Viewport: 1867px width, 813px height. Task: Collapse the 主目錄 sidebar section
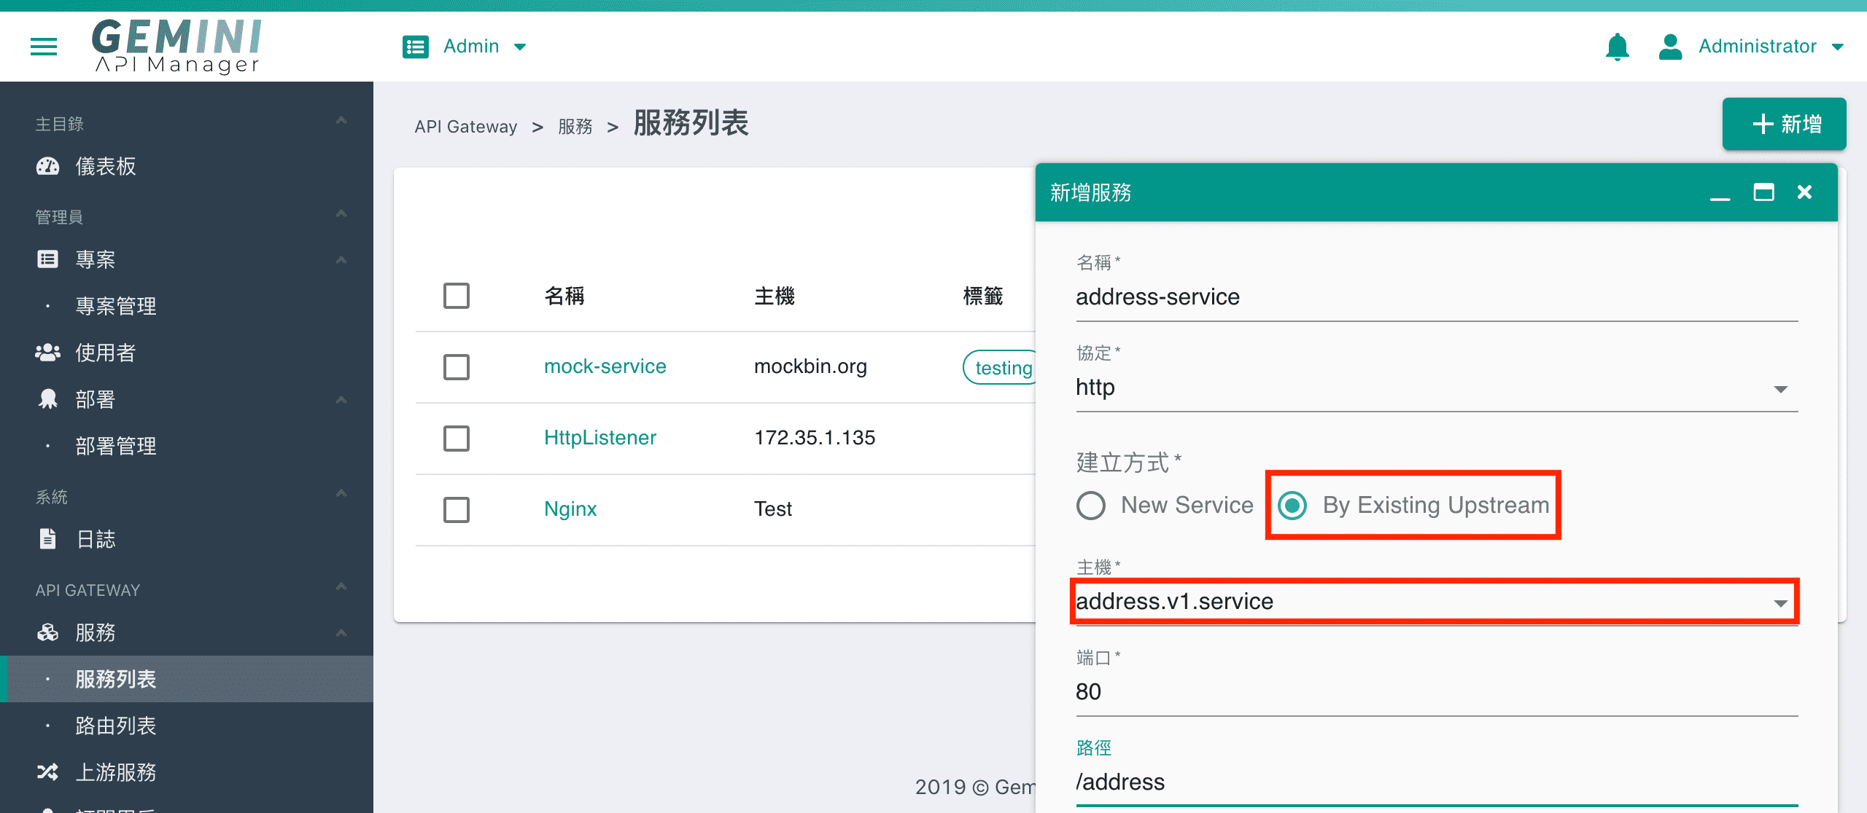(341, 120)
